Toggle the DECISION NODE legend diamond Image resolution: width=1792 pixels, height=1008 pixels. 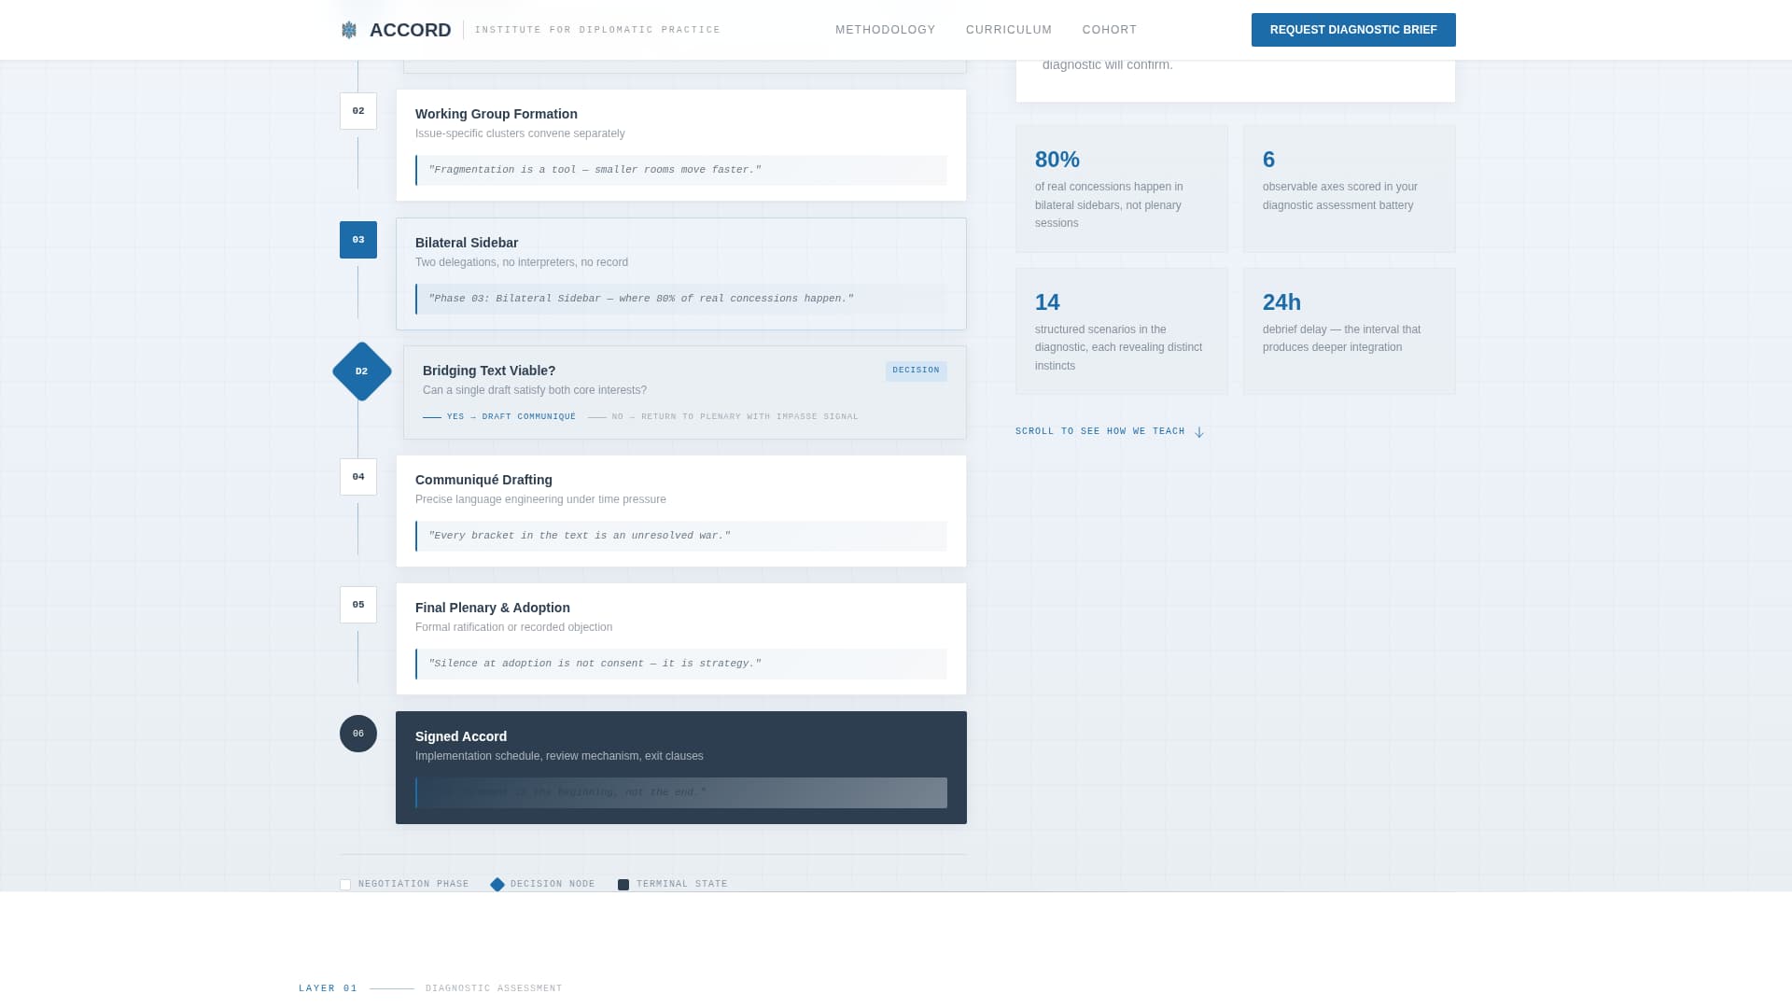(x=497, y=884)
